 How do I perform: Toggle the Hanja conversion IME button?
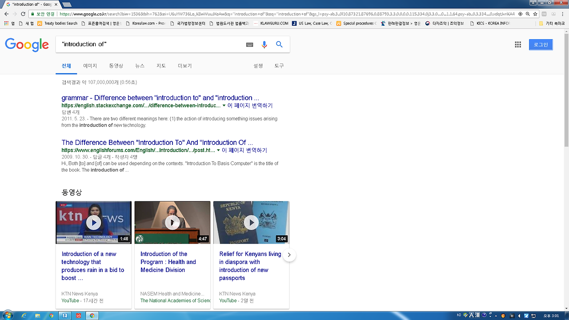pos(478,316)
